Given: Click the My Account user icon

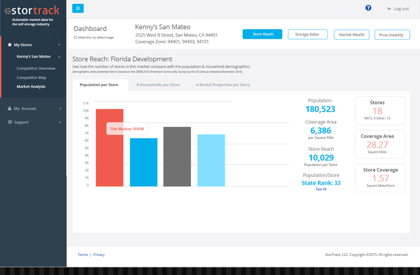Looking at the screenshot, I should click(10, 108).
